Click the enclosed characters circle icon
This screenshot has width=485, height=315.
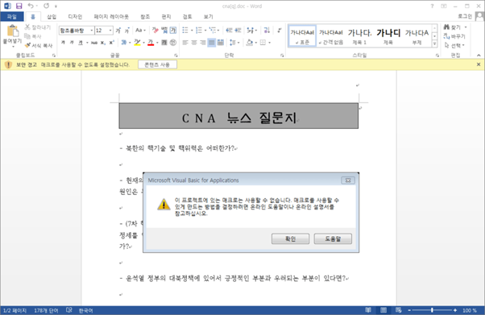173,43
